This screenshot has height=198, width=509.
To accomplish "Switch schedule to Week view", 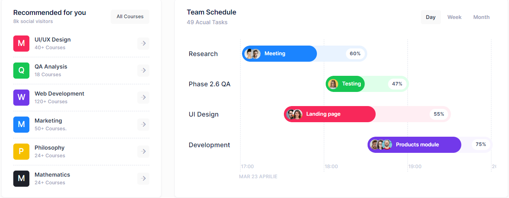I will pos(454,17).
